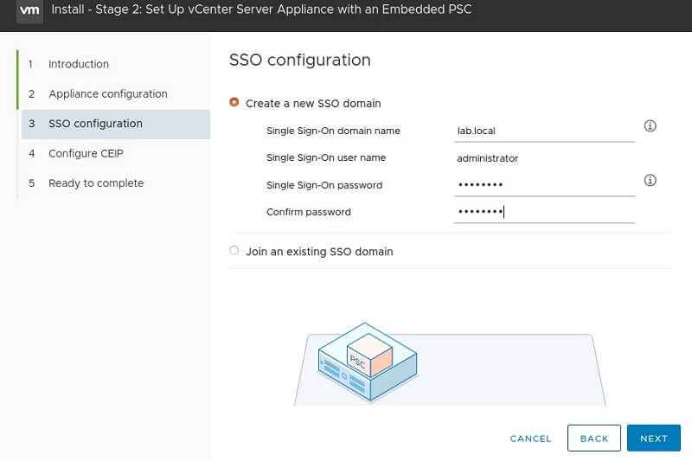This screenshot has width=692, height=461.
Task: Jump to Configure CEIP step
Action: pos(86,153)
